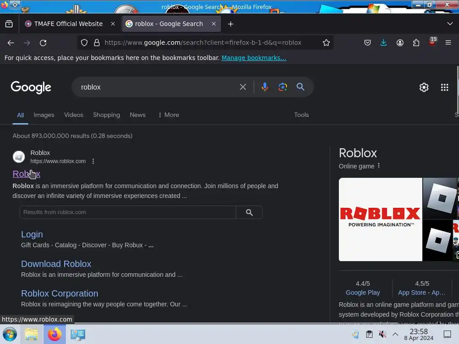The height and width of the screenshot is (344, 459).
Task: Open a new tab
Action: tap(231, 24)
